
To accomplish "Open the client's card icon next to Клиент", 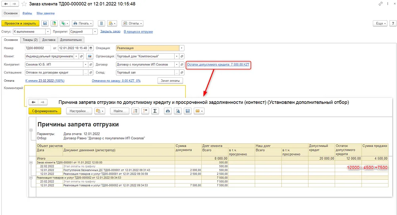I will point(90,56).
